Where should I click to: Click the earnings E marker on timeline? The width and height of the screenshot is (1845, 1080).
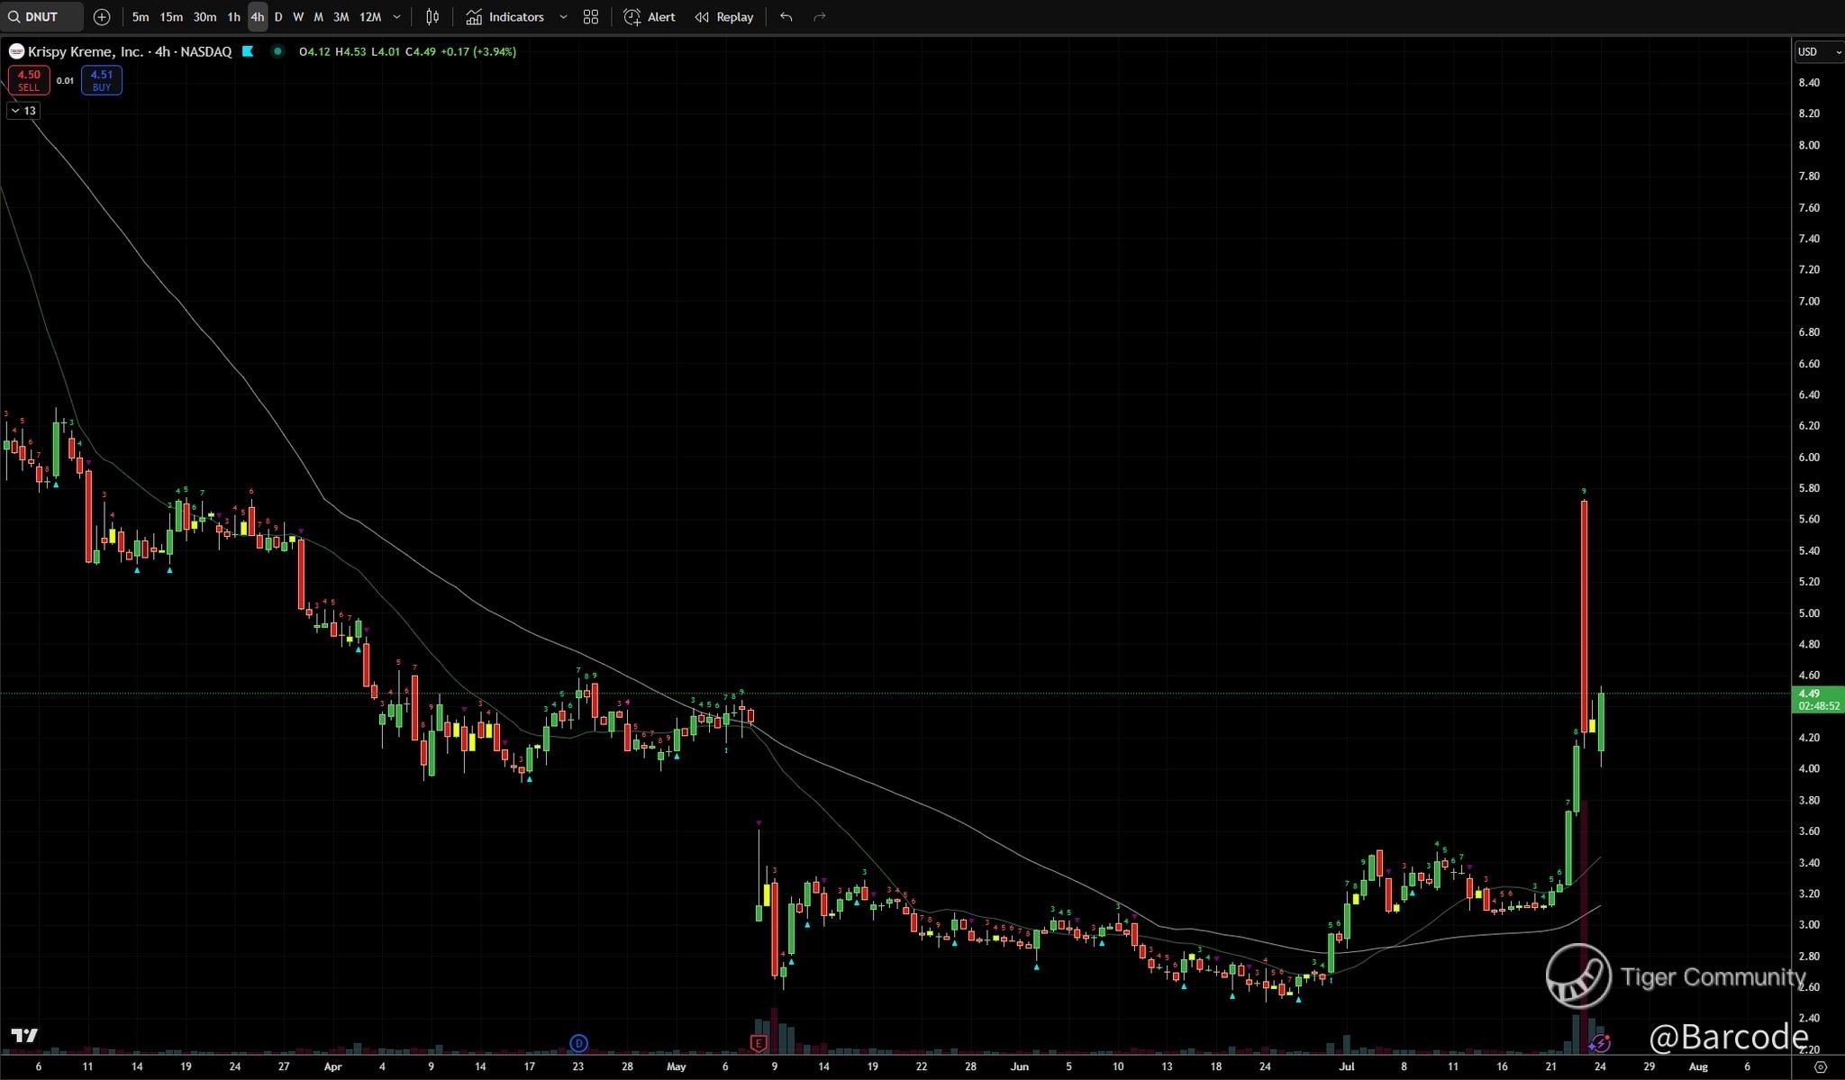(759, 1043)
